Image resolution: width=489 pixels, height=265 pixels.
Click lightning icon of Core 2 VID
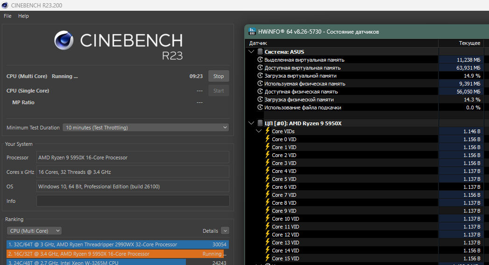(268, 155)
